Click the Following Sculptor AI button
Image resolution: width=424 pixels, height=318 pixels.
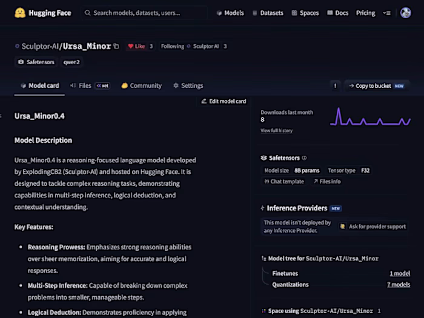[x=190, y=46]
